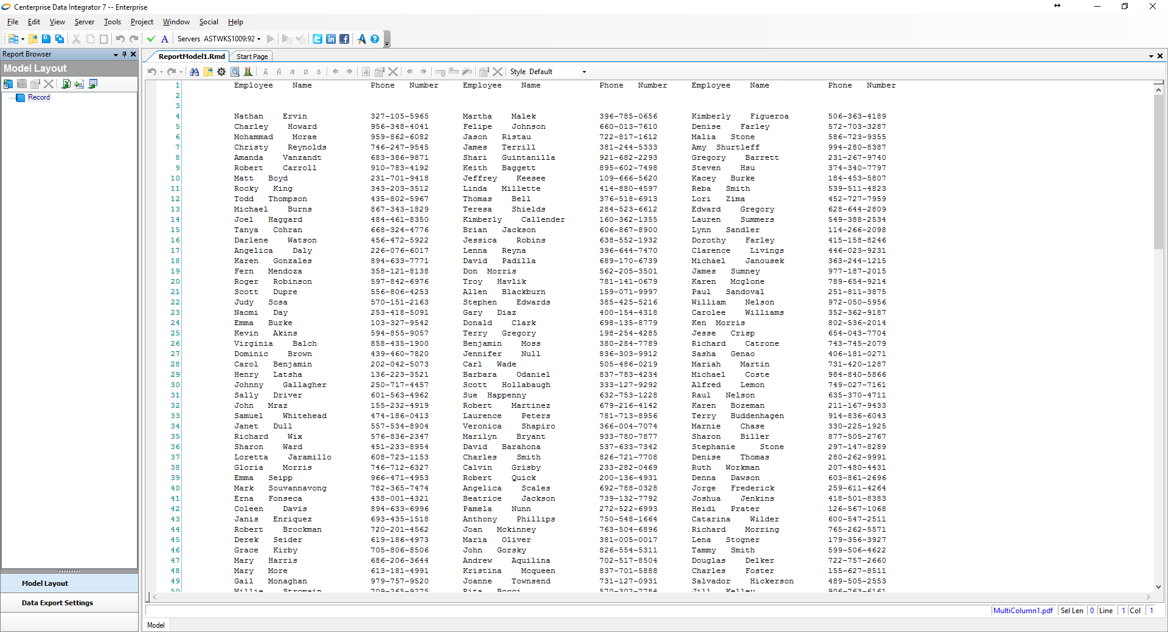Viewport: 1168px width, 632px height.
Task: Click the Twitter share icon
Action: 318,39
